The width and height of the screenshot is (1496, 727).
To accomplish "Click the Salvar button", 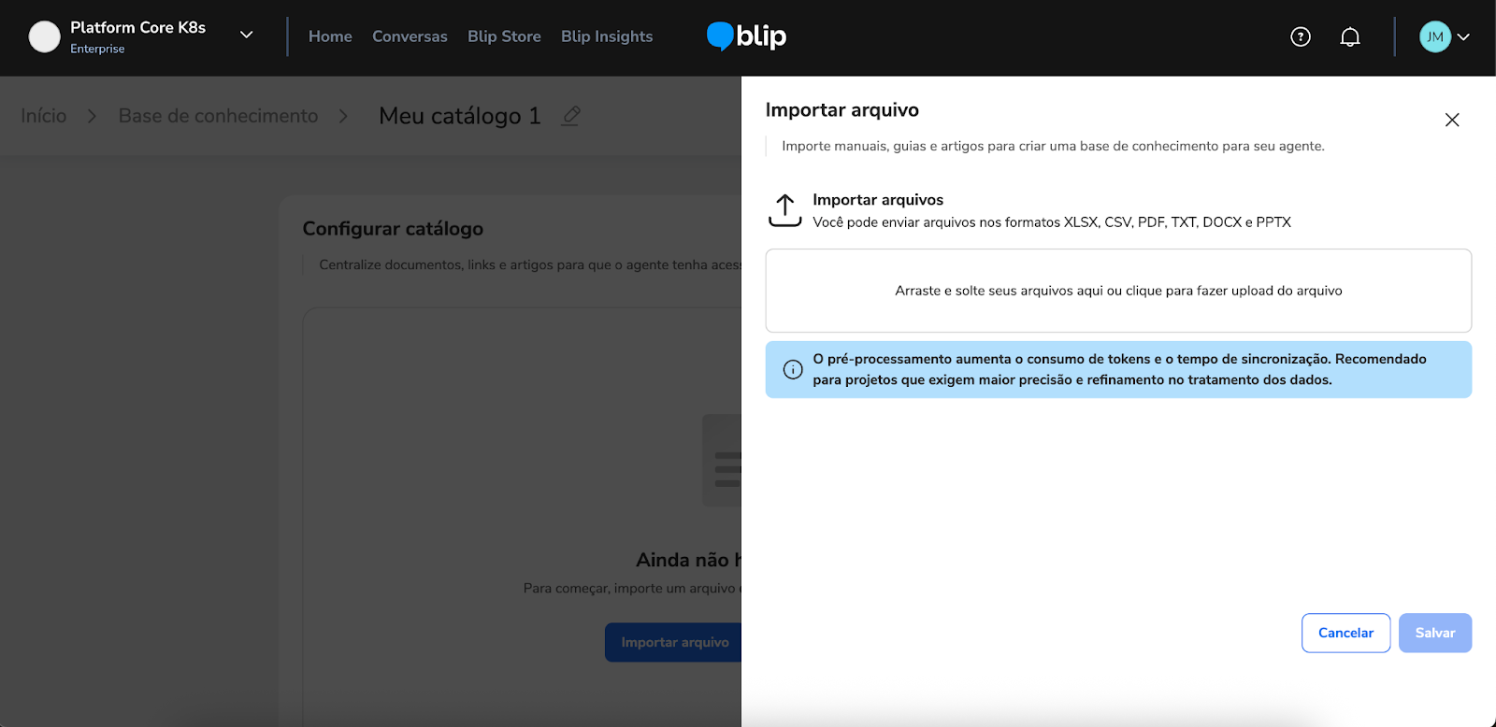I will click(x=1434, y=633).
